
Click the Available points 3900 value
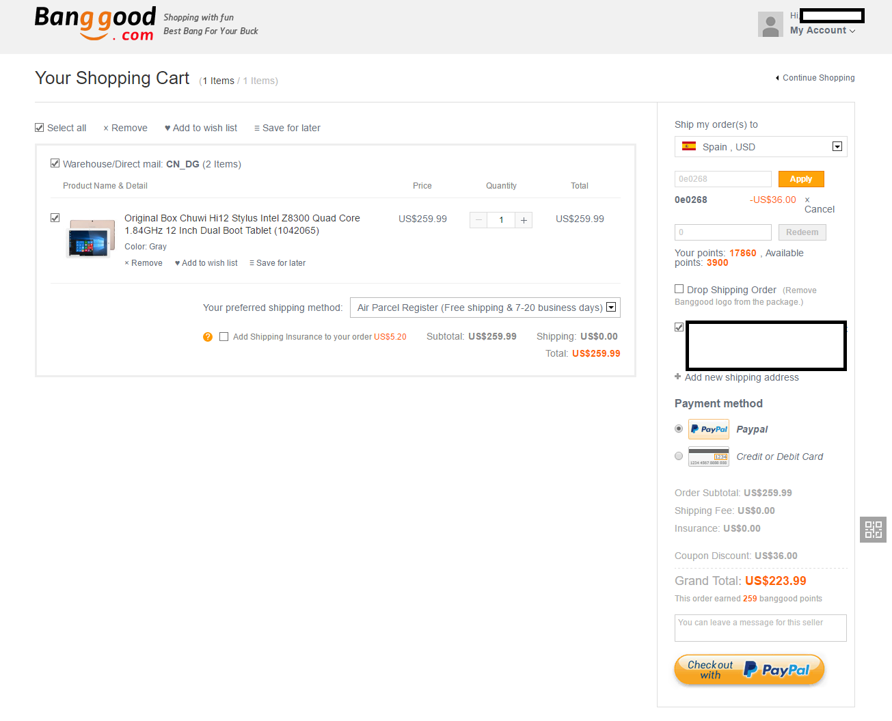718,262
